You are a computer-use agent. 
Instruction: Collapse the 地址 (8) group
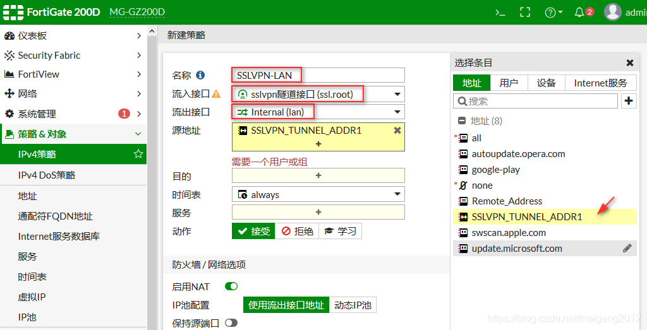click(462, 121)
